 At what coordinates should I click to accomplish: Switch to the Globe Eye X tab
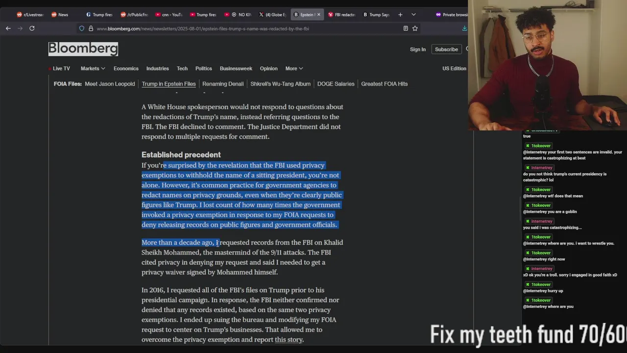[x=273, y=15]
